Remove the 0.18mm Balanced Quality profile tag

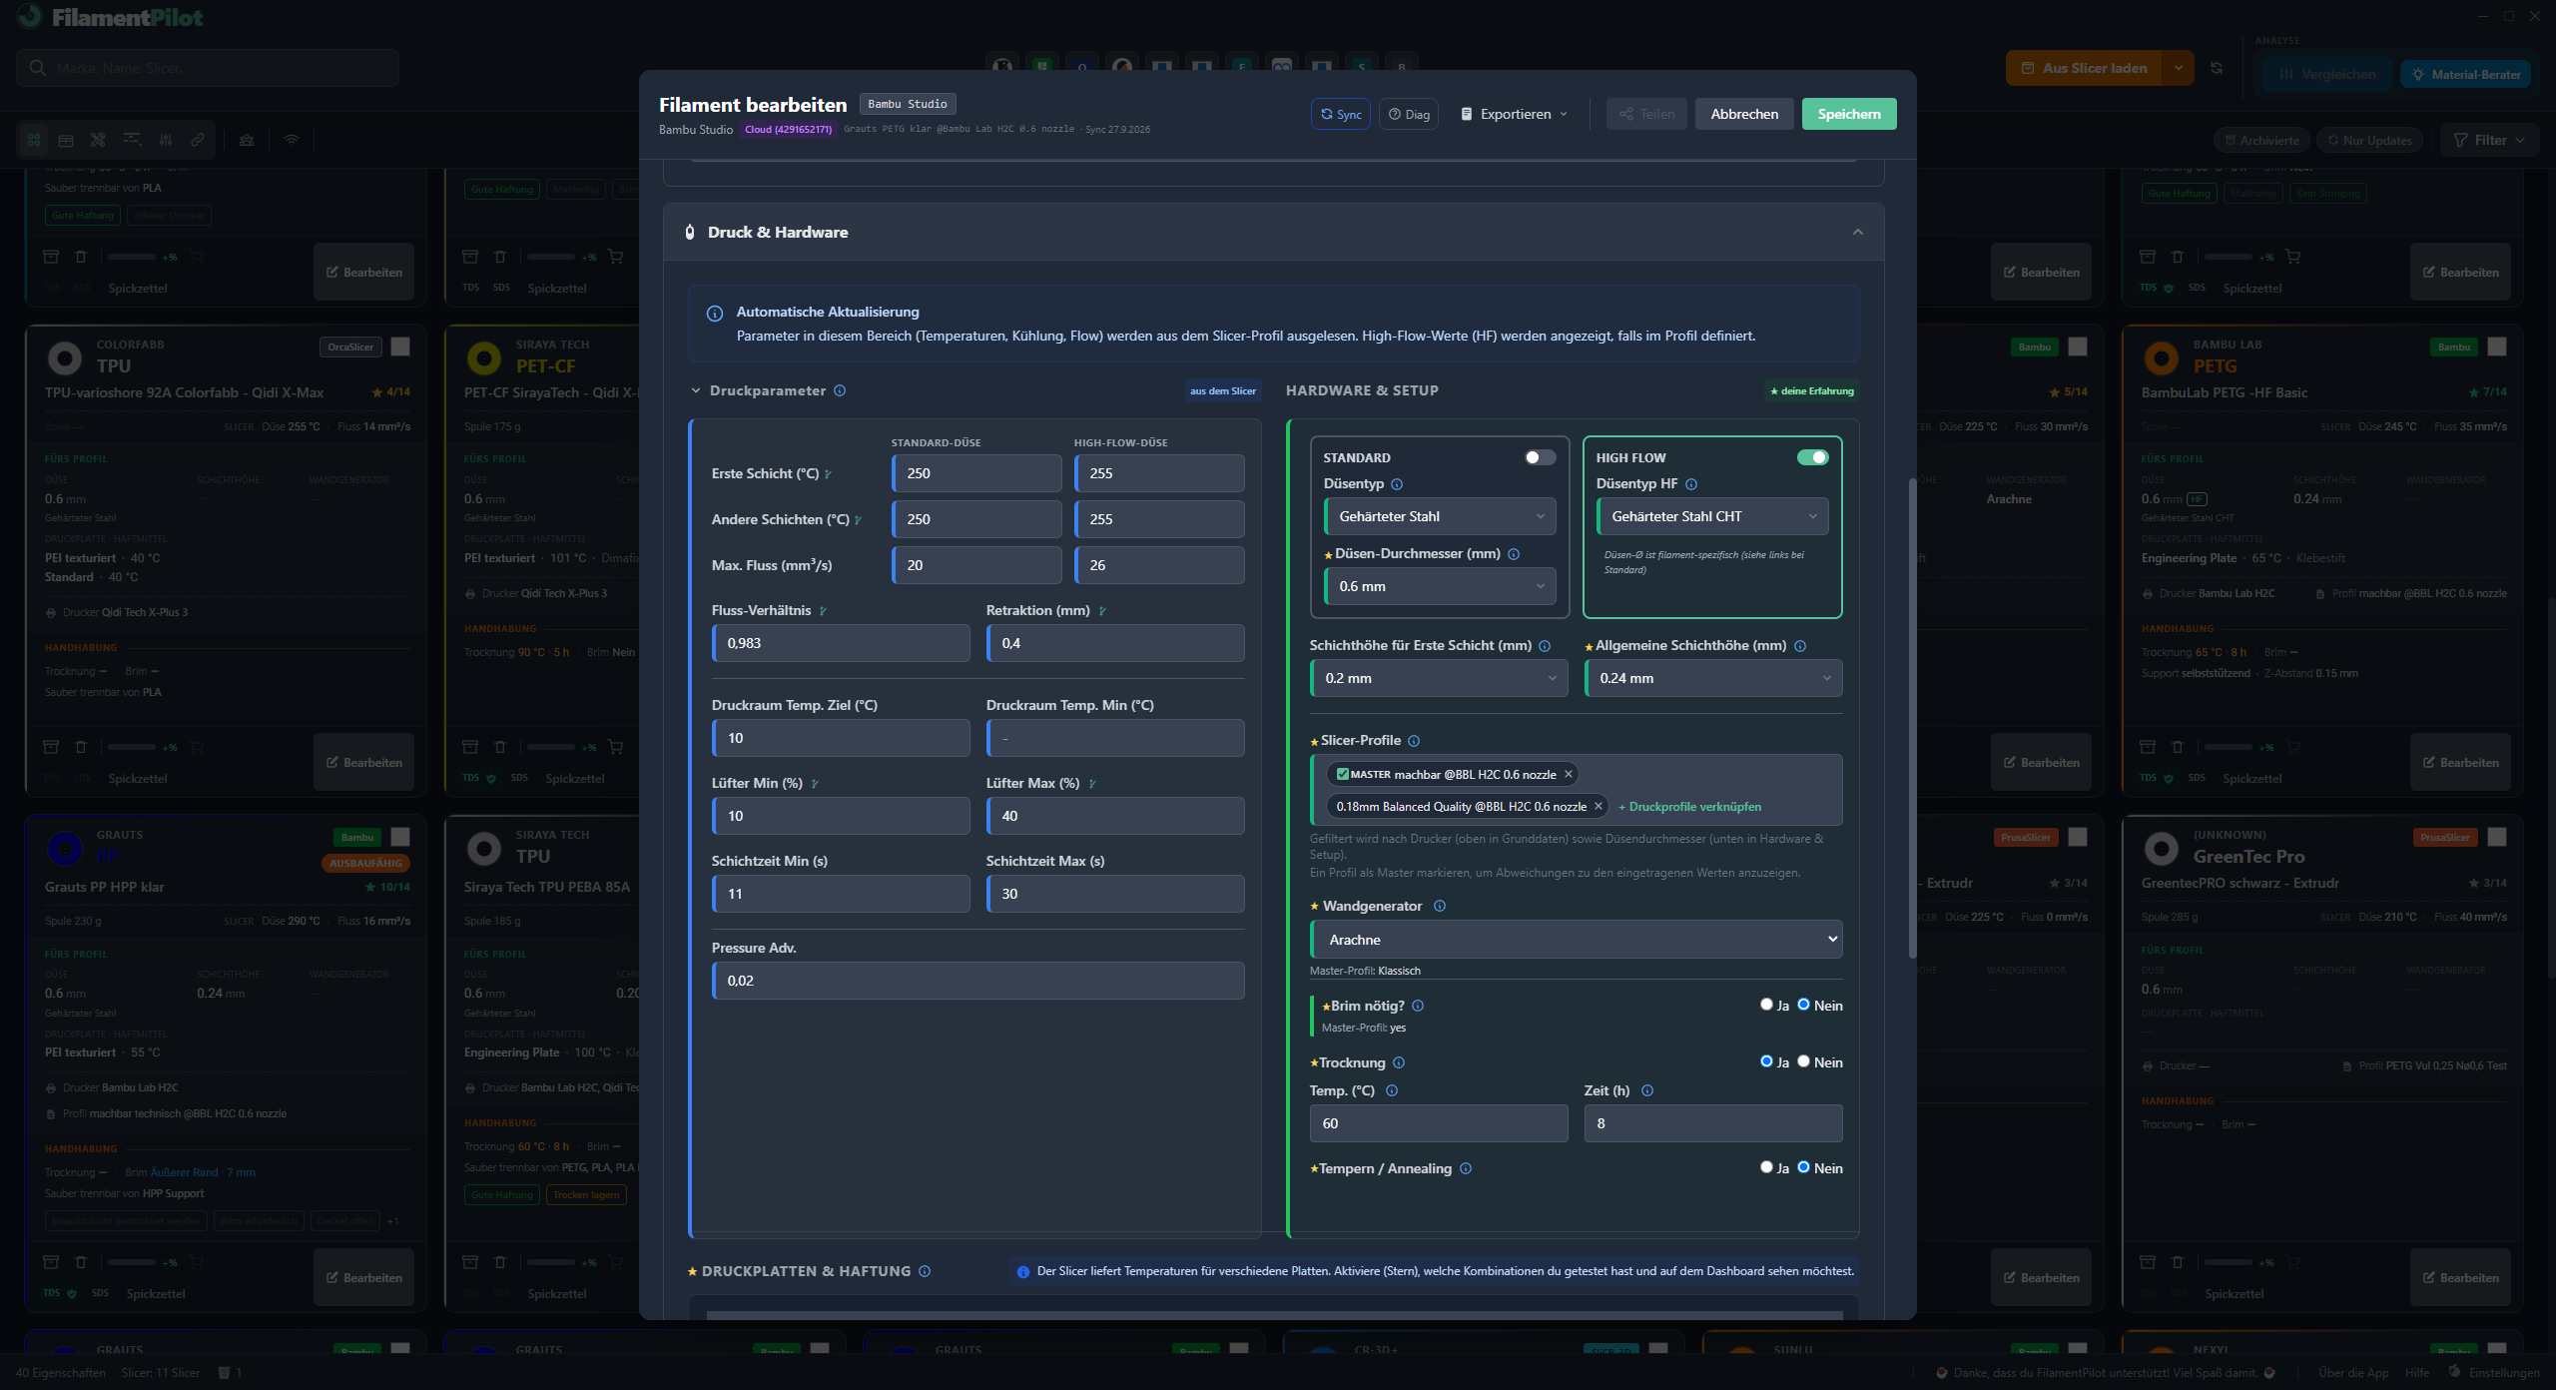pos(1597,807)
